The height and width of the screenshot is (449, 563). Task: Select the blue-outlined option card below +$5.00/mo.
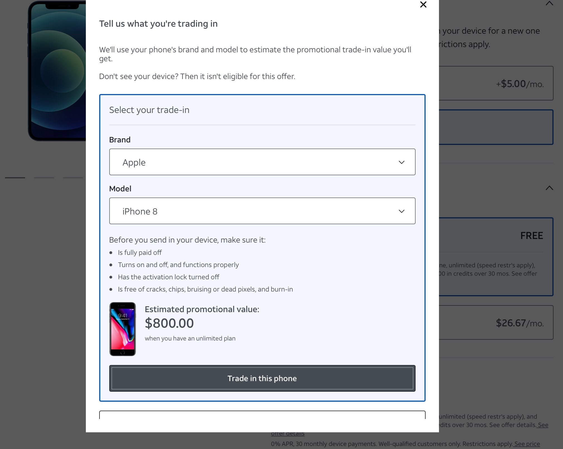[496, 127]
